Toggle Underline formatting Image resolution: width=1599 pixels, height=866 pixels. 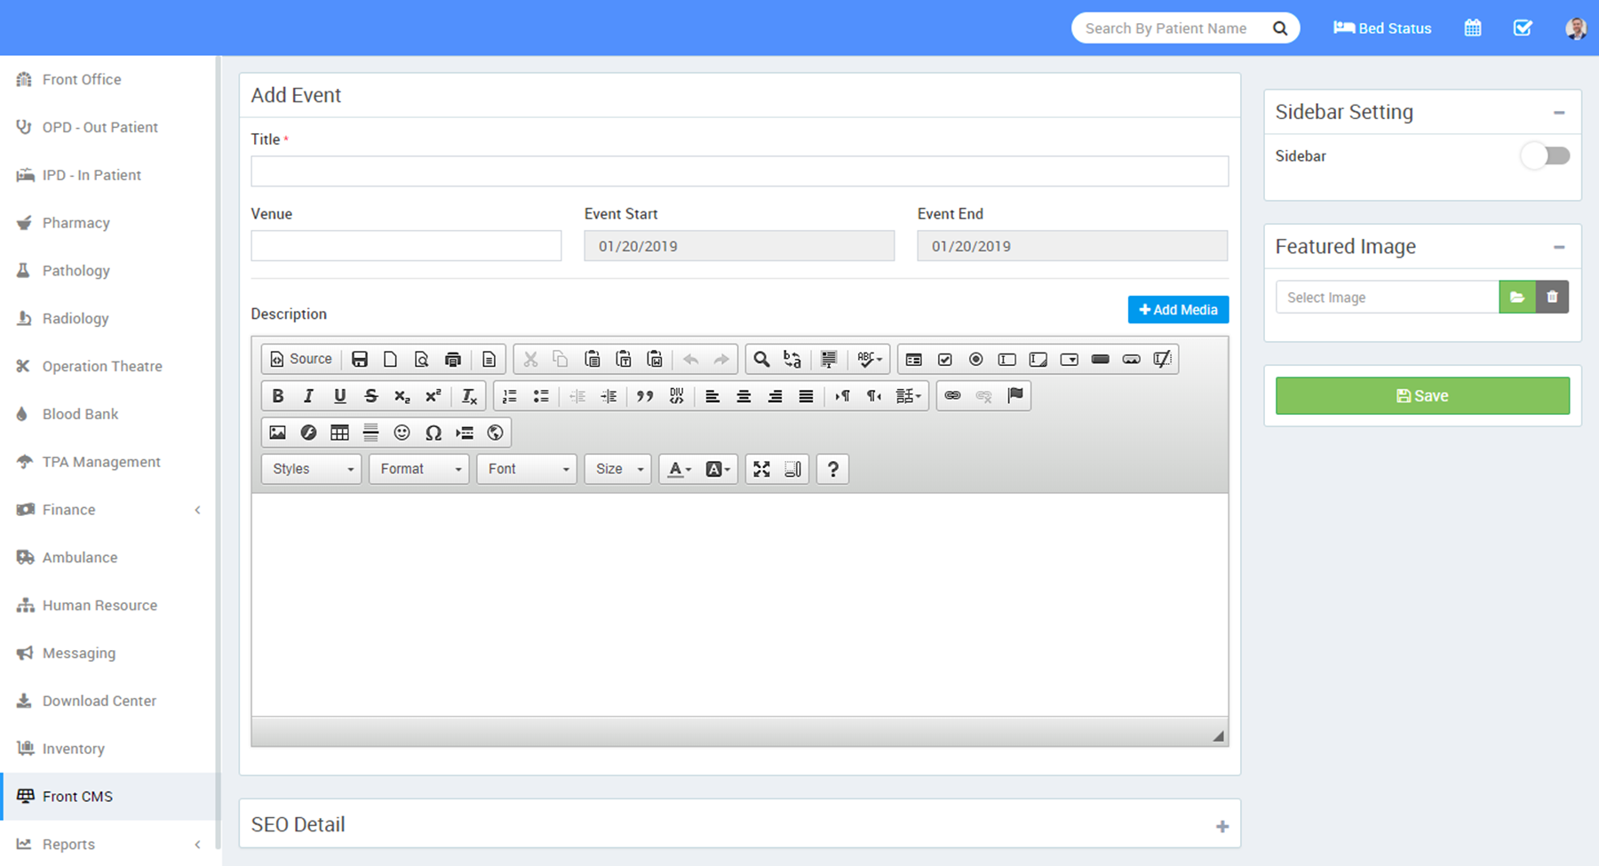point(339,396)
